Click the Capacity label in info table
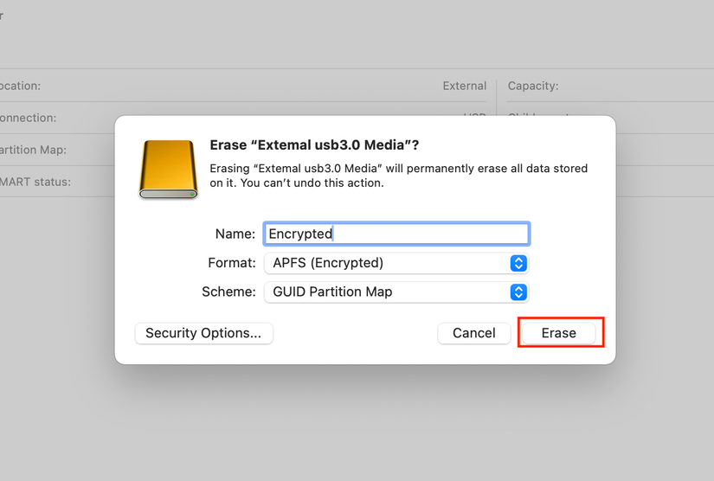 click(x=533, y=87)
